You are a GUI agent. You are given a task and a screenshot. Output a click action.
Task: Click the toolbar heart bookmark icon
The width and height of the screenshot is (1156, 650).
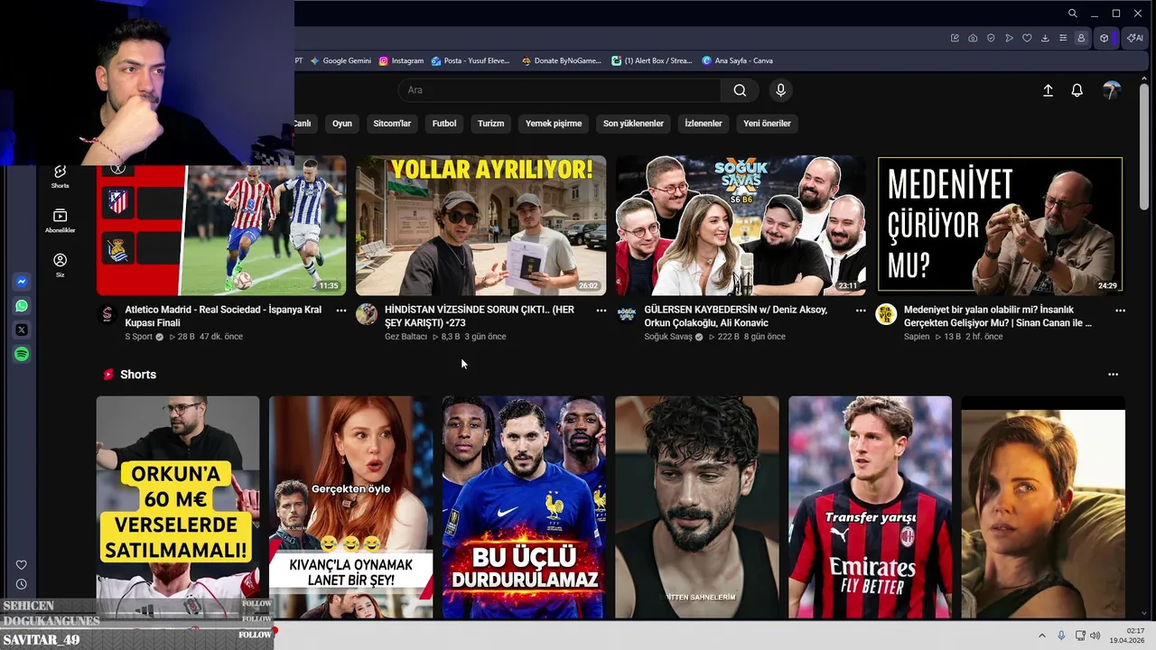click(x=1027, y=38)
